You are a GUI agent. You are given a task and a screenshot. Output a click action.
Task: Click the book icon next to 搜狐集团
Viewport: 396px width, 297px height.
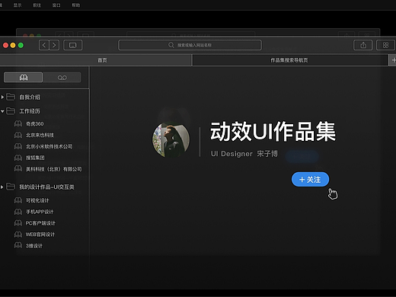click(18, 158)
